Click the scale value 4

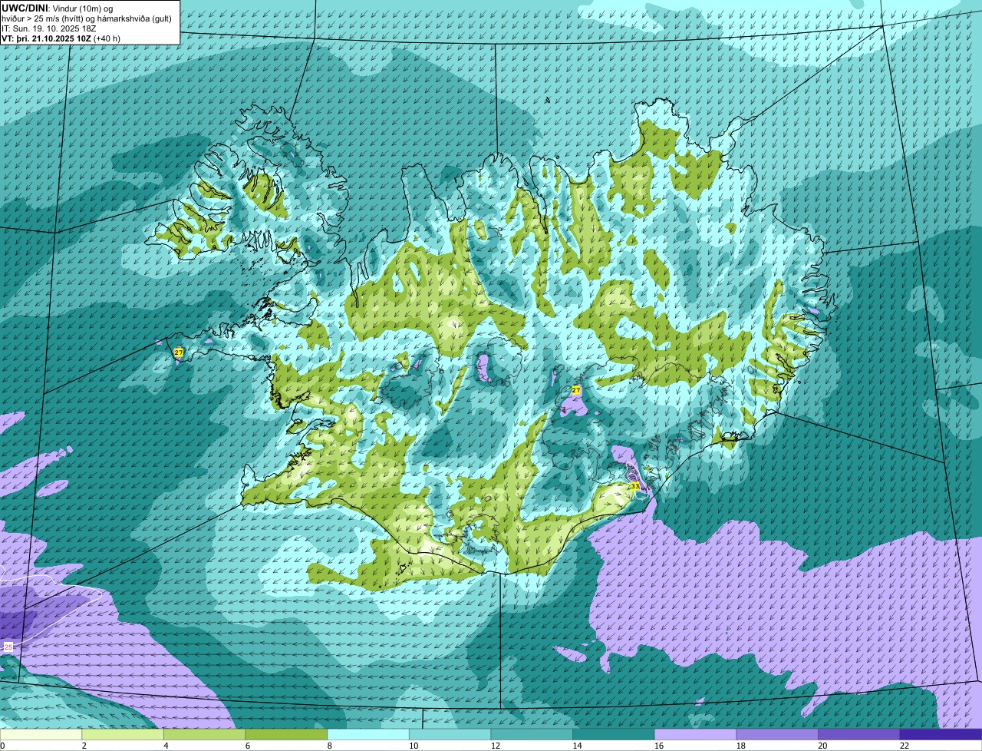[166, 746]
